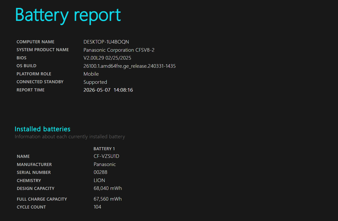Screen dimensions: 338x221
Task: Click cycle count value 104
Action: pos(97,207)
